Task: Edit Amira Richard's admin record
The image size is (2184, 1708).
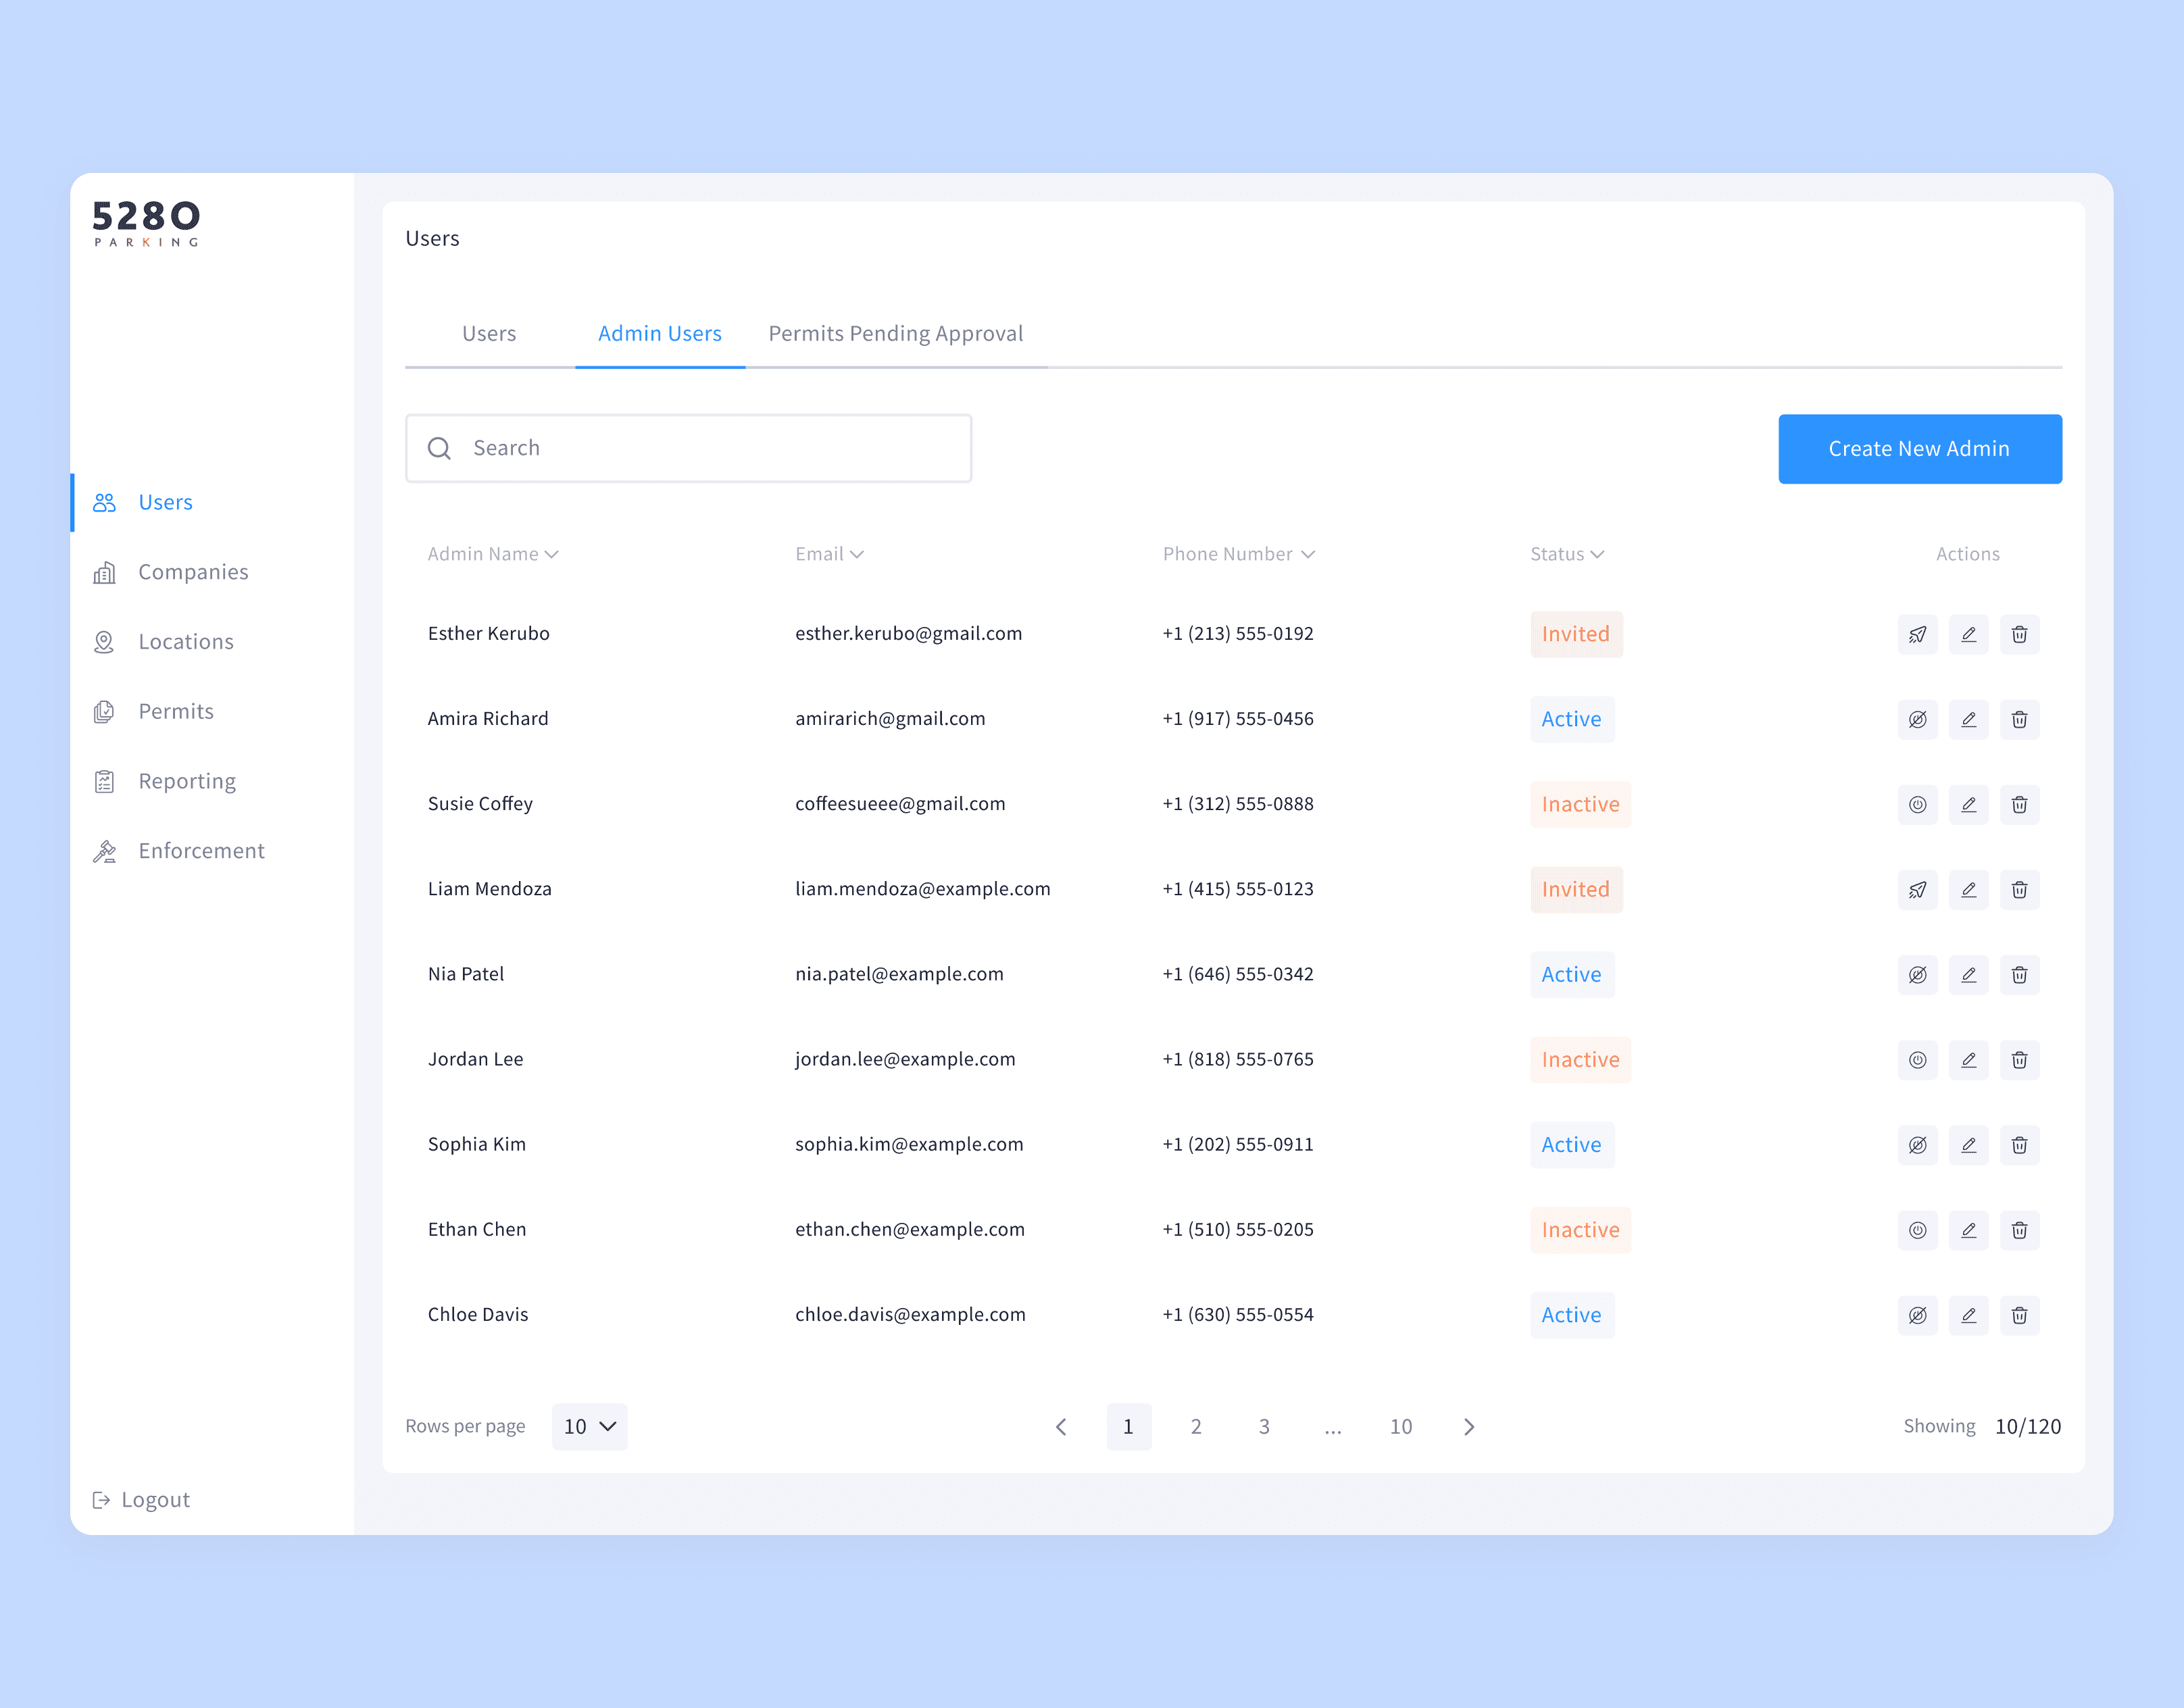Action: [1968, 719]
